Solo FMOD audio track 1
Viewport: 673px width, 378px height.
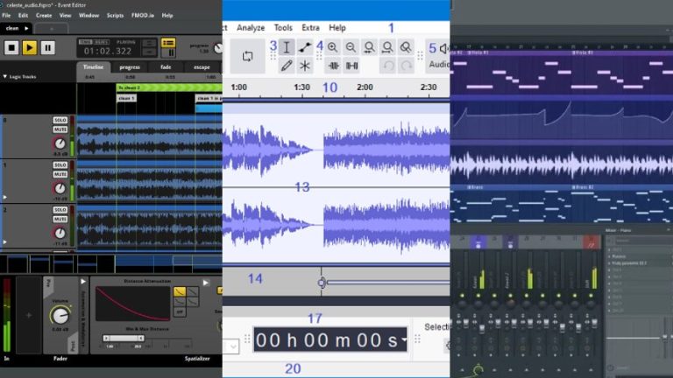(x=60, y=165)
